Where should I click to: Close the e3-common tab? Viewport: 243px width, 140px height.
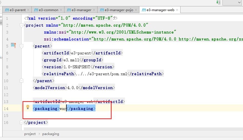pyautogui.click(x=61, y=10)
